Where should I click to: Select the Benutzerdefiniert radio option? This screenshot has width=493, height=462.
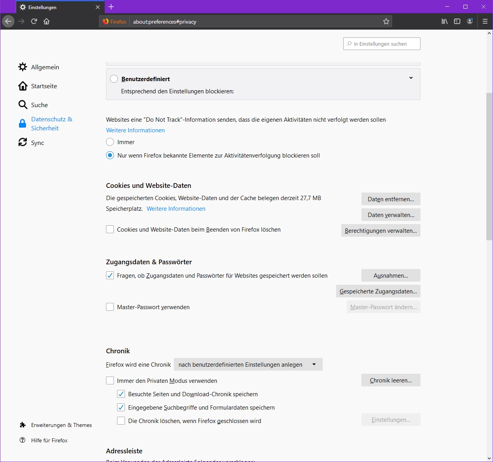[114, 79]
